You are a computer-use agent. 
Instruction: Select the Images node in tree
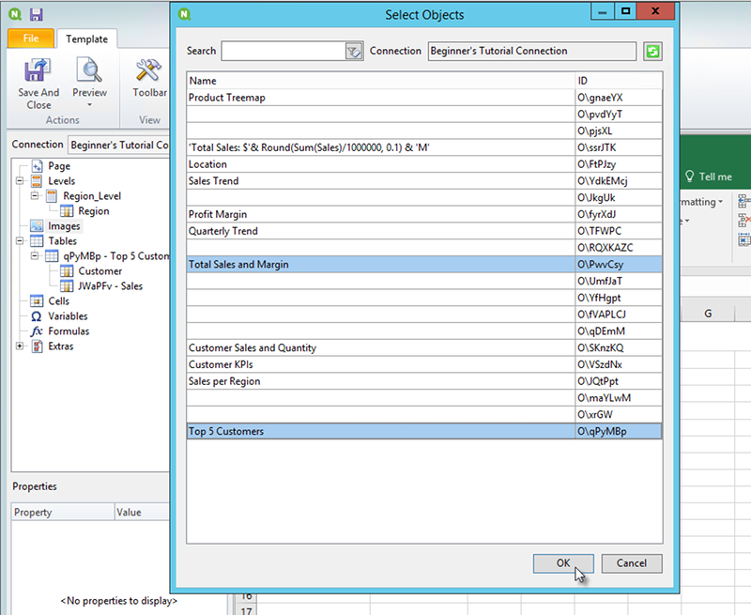point(63,226)
